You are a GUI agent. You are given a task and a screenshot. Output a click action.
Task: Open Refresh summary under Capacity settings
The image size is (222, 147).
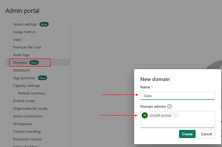coord(32,93)
